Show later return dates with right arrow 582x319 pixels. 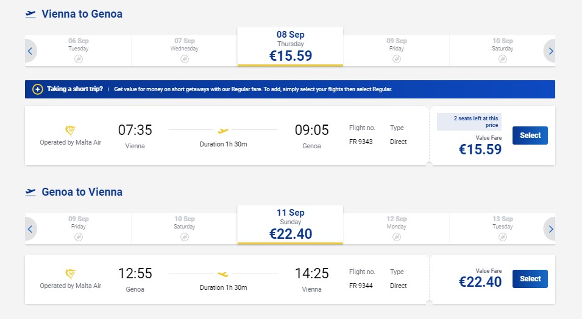coord(550,229)
